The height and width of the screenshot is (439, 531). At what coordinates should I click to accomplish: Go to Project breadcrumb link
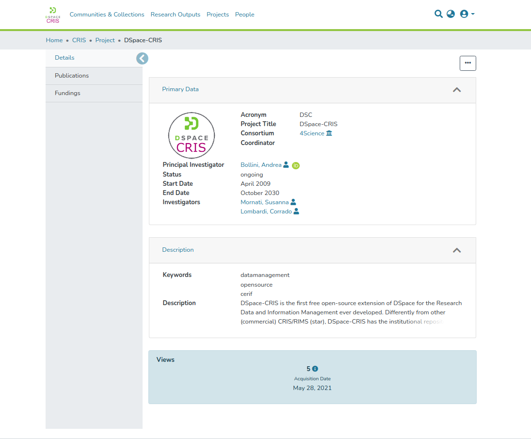[105, 40]
